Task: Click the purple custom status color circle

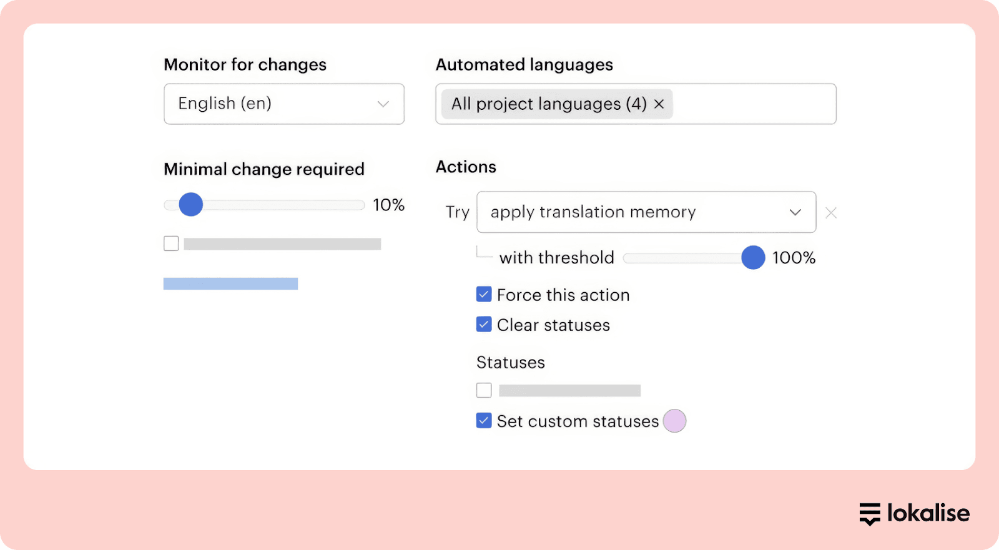Action: tap(674, 421)
